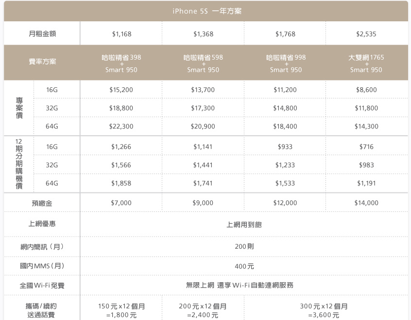Click the $17,300 price cell
This screenshot has height=320, width=411.
[x=203, y=108]
